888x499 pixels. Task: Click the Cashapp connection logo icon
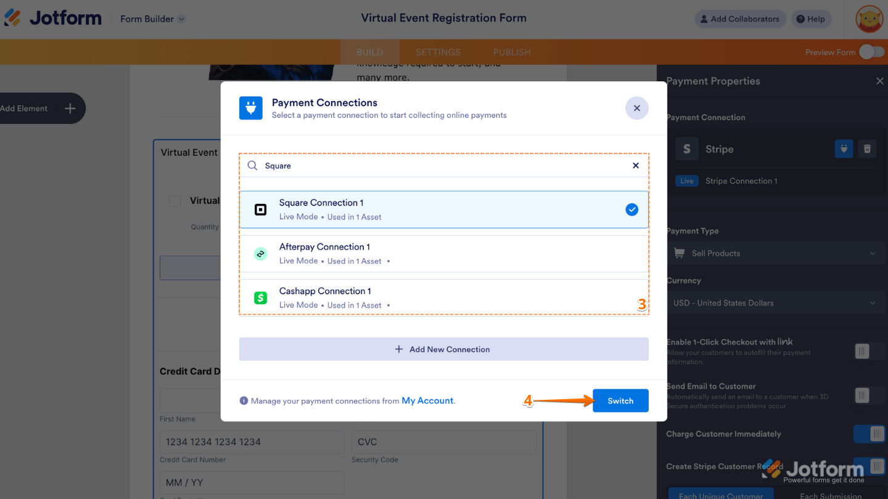pos(261,298)
